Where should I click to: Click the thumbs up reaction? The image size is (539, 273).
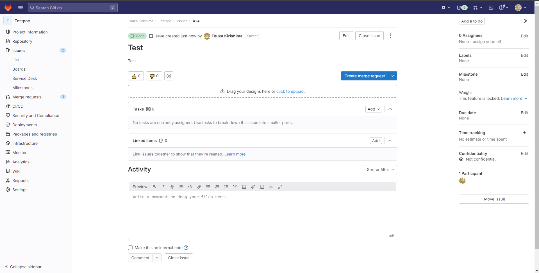[x=136, y=76]
